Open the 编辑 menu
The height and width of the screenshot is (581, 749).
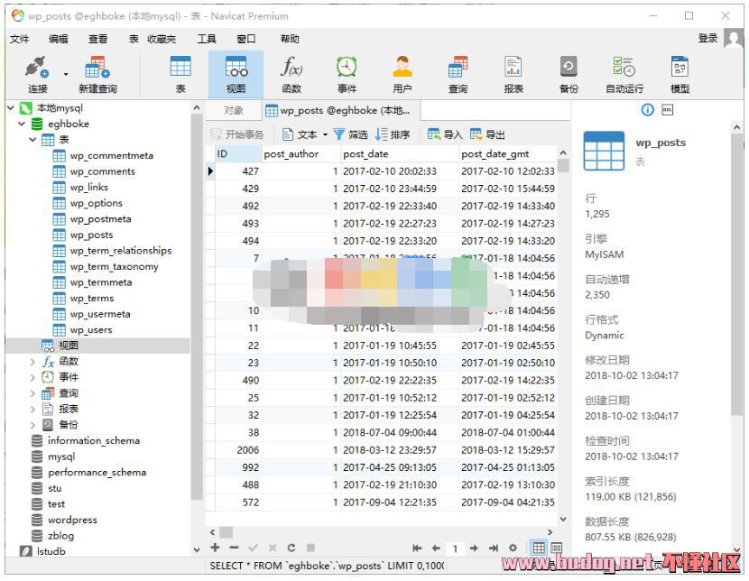coord(59,39)
